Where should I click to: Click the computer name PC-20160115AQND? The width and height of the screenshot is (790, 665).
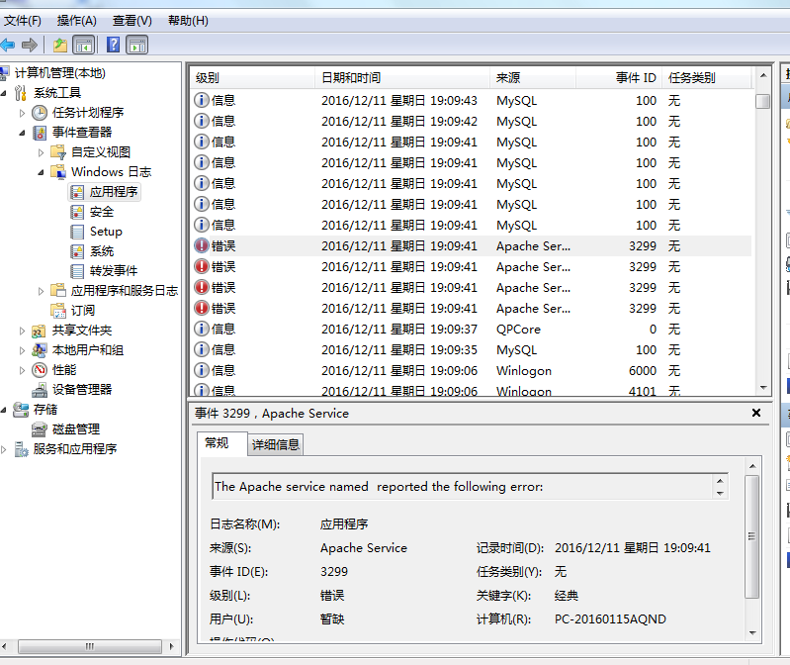click(x=610, y=619)
